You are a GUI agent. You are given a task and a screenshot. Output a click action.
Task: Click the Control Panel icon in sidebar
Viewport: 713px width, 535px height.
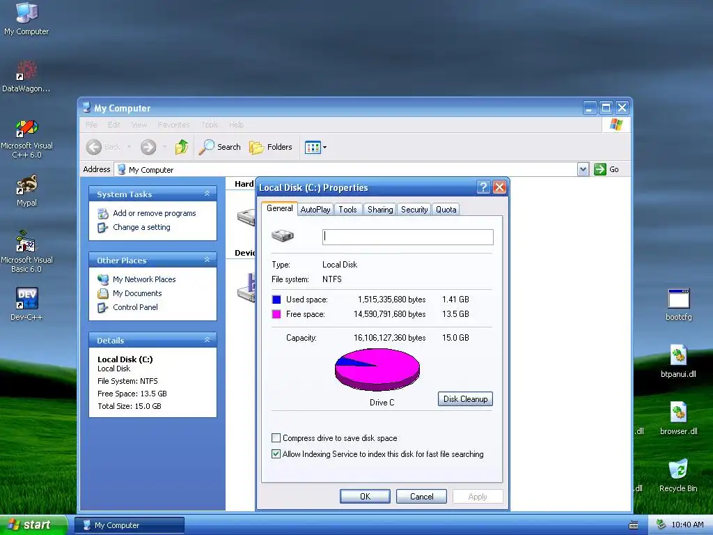pyautogui.click(x=103, y=307)
